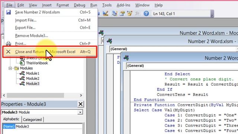This screenshot has width=238, height=134.
Task: Select Module3 in the project tree
Action: click(x=33, y=84)
